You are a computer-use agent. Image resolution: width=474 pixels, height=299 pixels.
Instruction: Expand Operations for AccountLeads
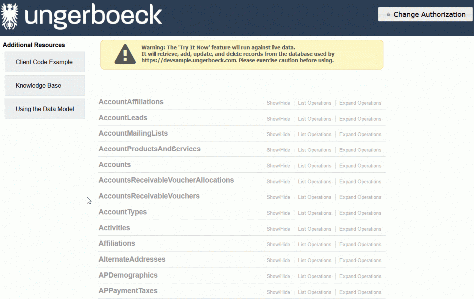360,119
